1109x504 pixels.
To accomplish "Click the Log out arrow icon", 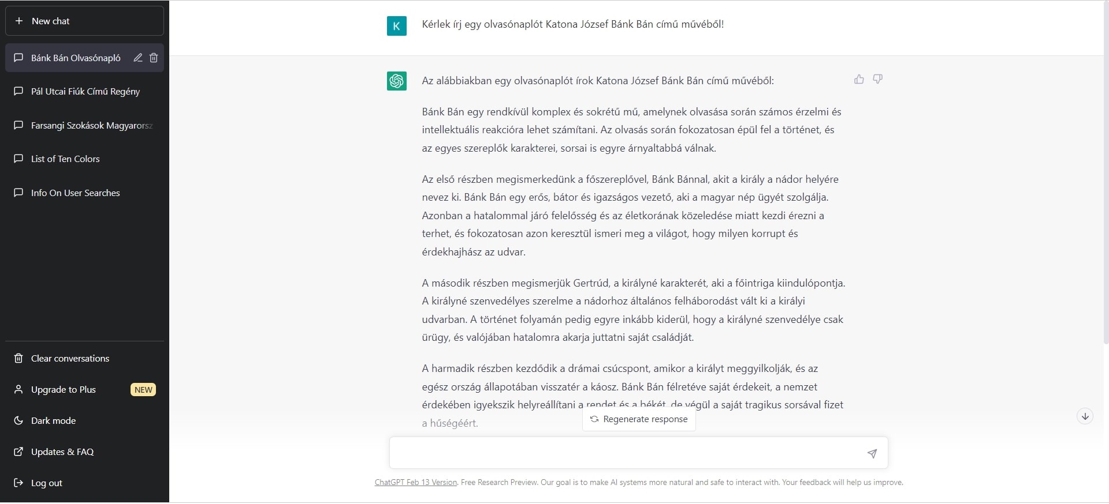I will [x=18, y=483].
